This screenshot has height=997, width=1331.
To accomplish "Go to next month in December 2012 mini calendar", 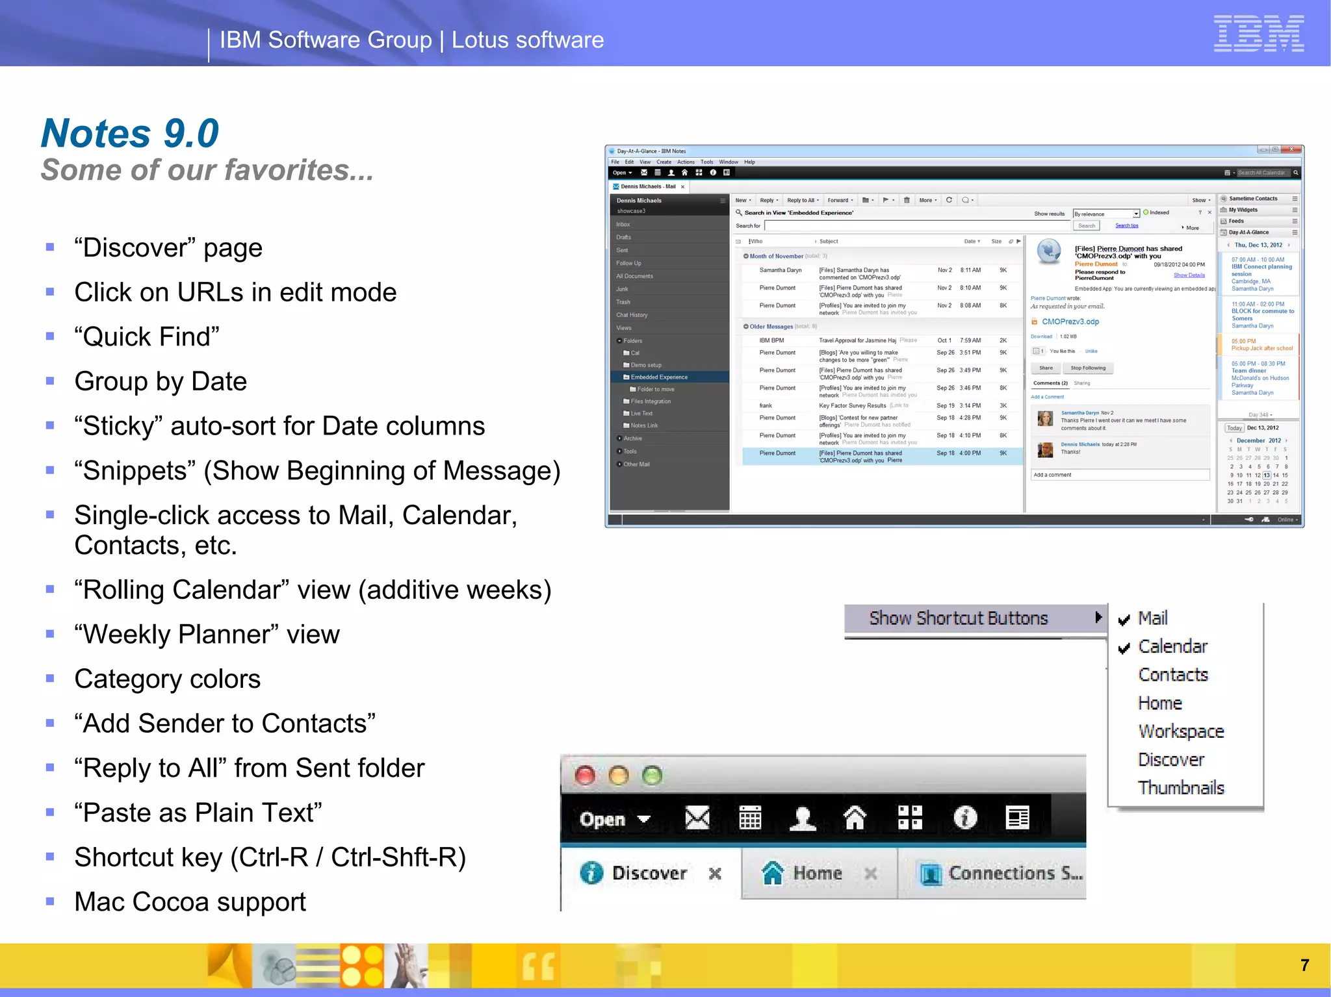I will (1286, 440).
